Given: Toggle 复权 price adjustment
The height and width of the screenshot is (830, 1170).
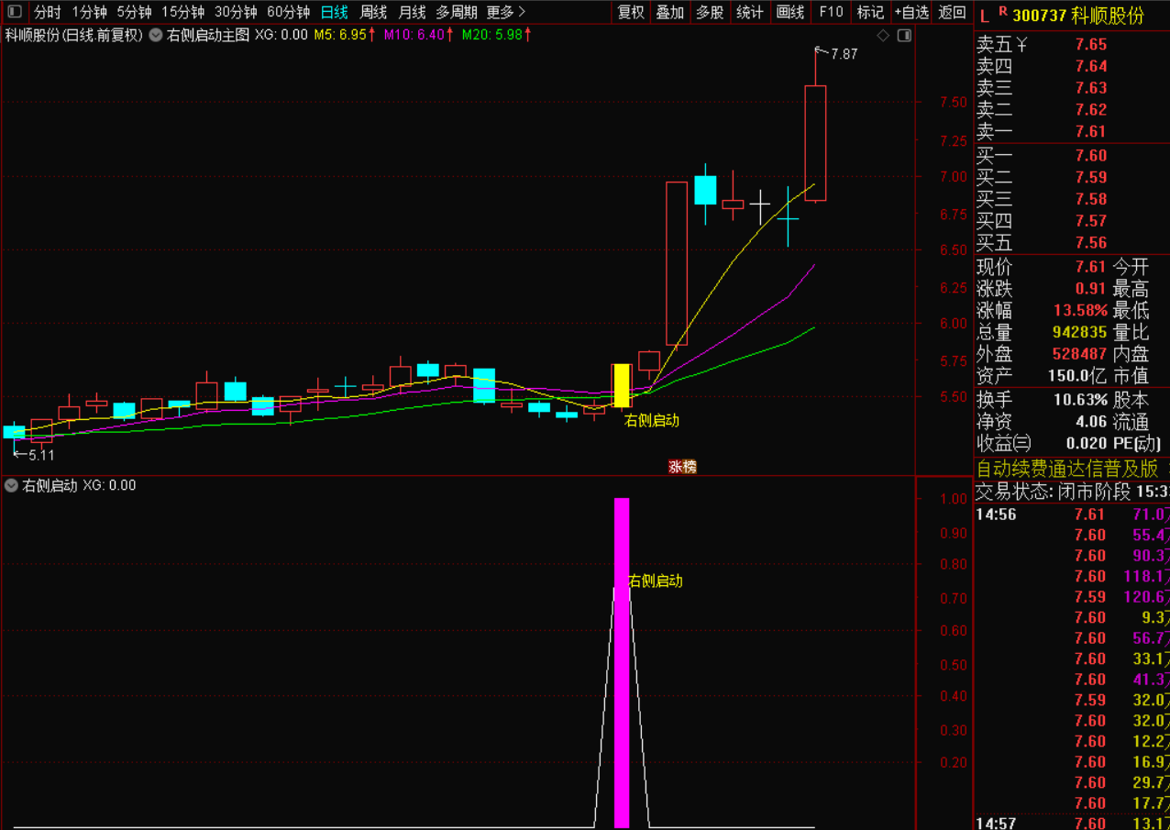Looking at the screenshot, I should [x=631, y=12].
